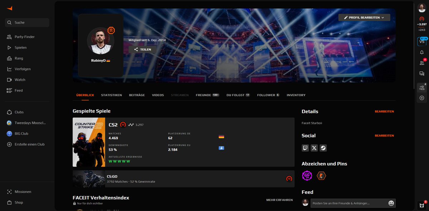Click the Suche search field
The image size is (429, 211).
pos(27,22)
